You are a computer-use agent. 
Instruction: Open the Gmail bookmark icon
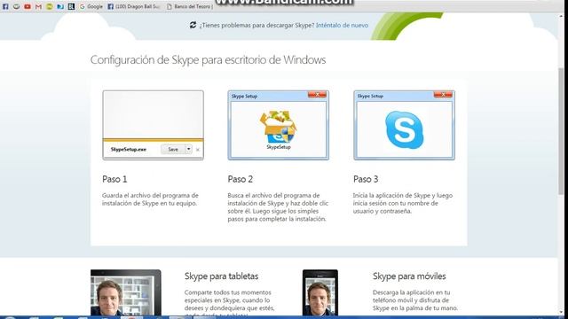(38, 6)
